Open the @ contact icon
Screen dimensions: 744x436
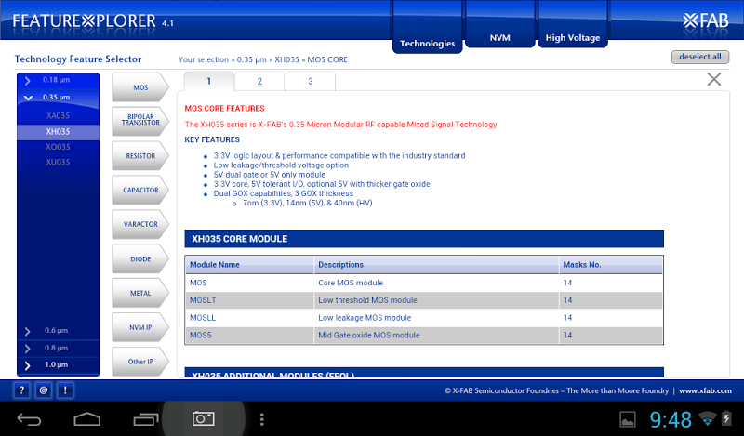44,390
